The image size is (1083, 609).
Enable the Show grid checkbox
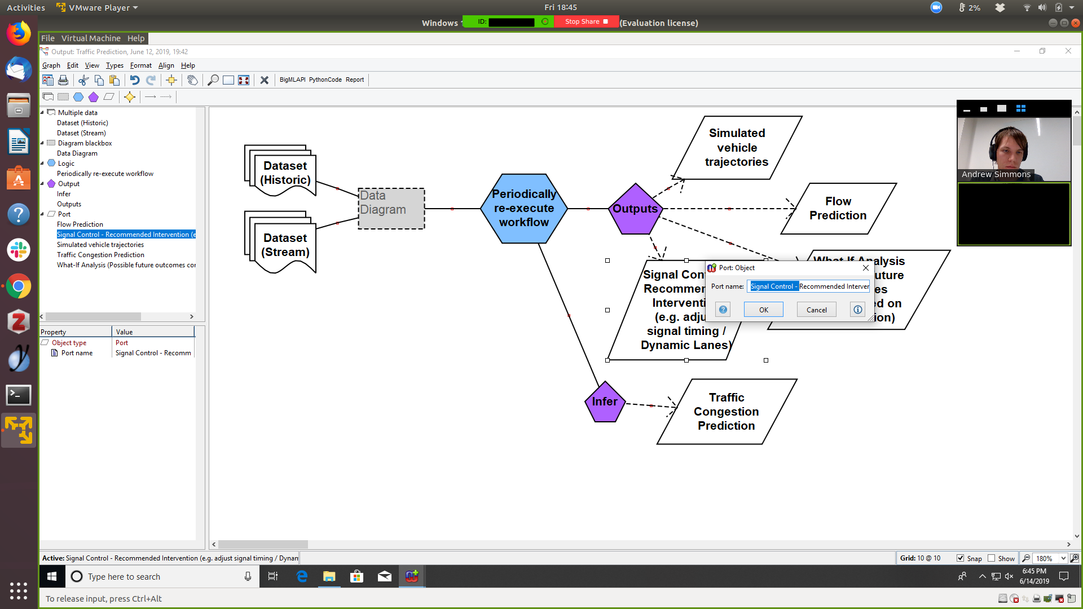991,558
